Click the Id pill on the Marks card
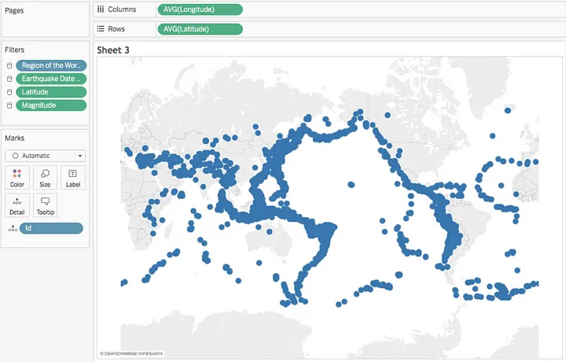 pos(51,228)
